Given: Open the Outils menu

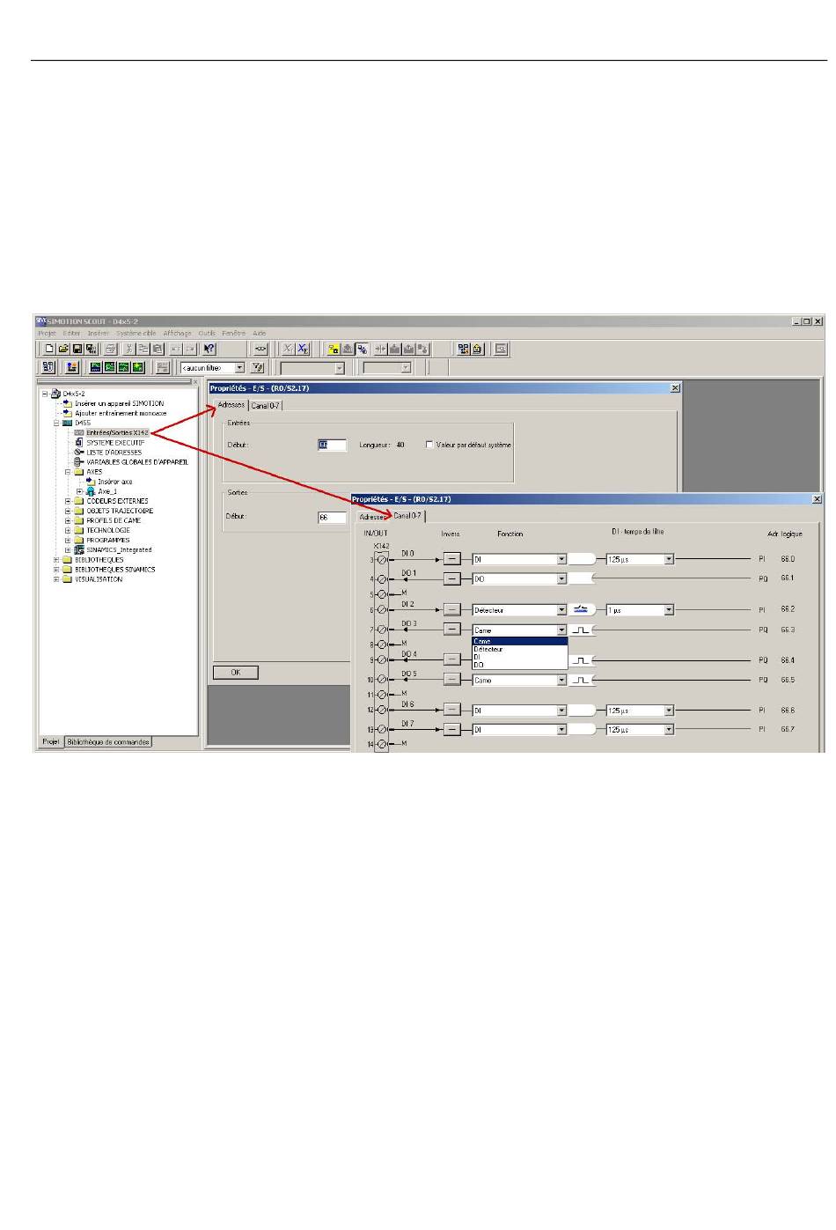Looking at the screenshot, I should 207,334.
